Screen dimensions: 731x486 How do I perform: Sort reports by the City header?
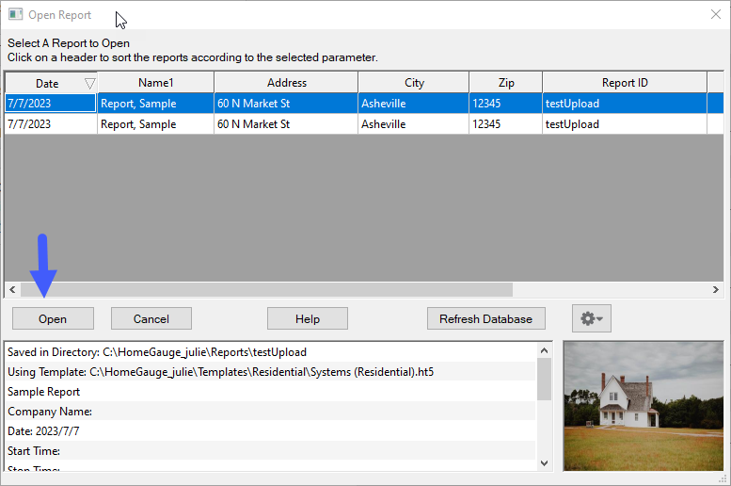414,83
